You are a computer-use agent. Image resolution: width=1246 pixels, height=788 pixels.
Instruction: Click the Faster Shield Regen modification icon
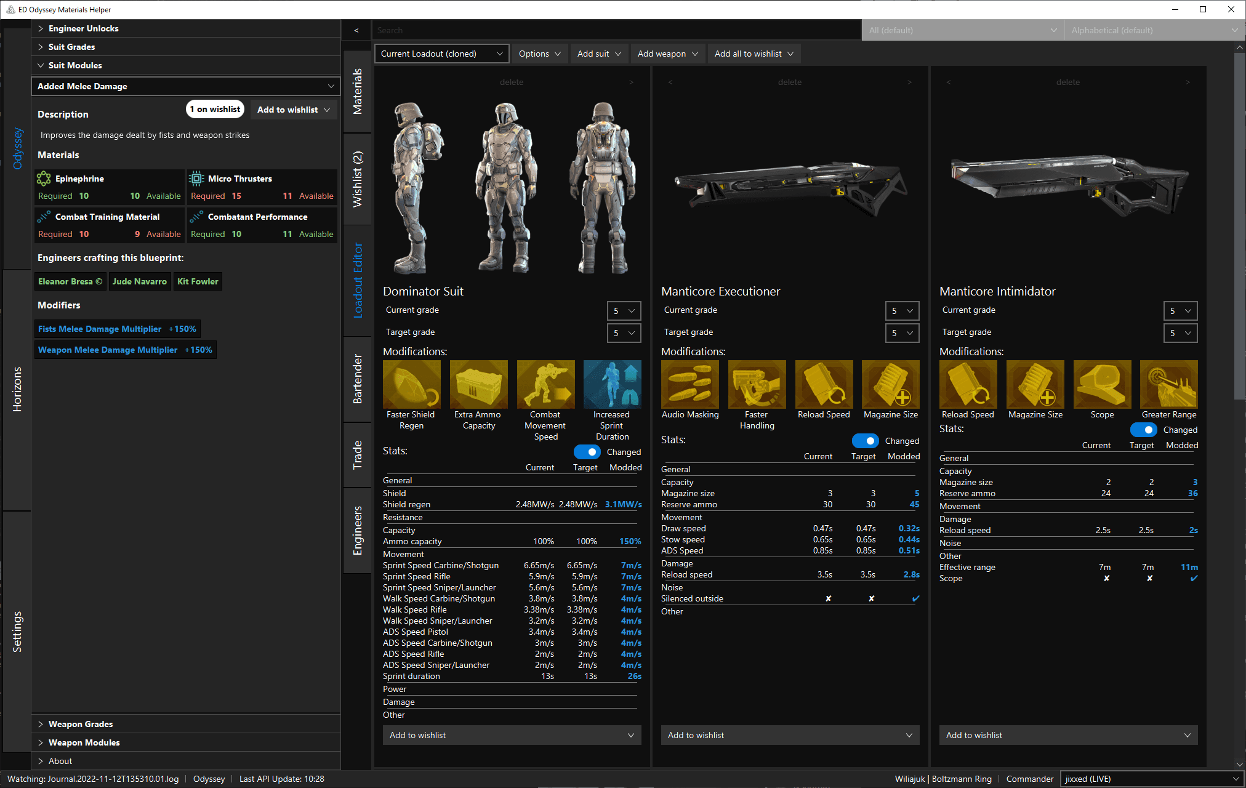[411, 385]
